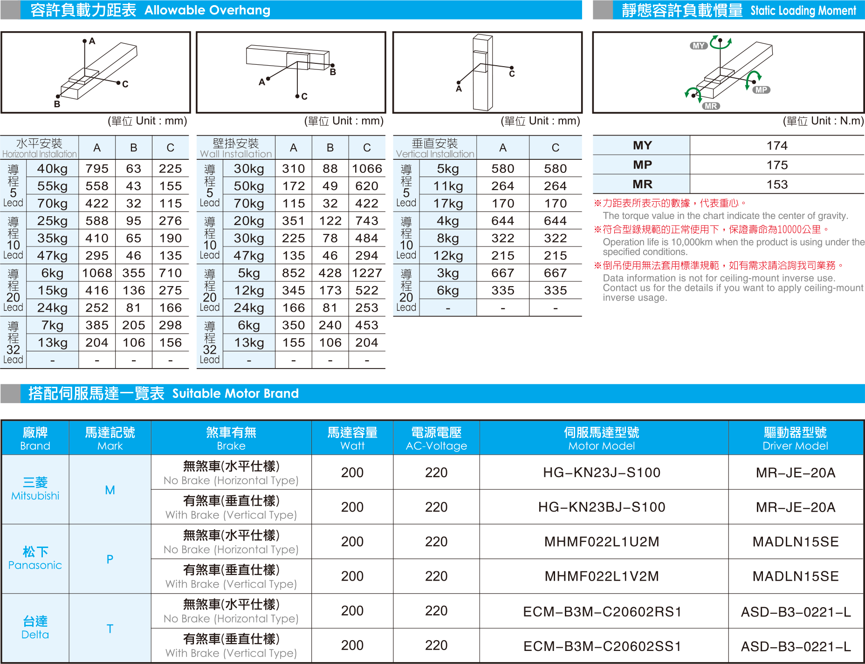The width and height of the screenshot is (865, 664).
Task: Click motor model ECM-B3M-C20602RS1
Action: (x=601, y=611)
